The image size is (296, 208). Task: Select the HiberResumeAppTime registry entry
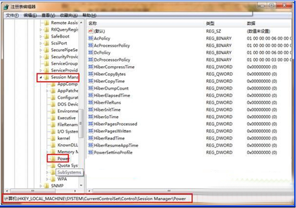point(116,145)
